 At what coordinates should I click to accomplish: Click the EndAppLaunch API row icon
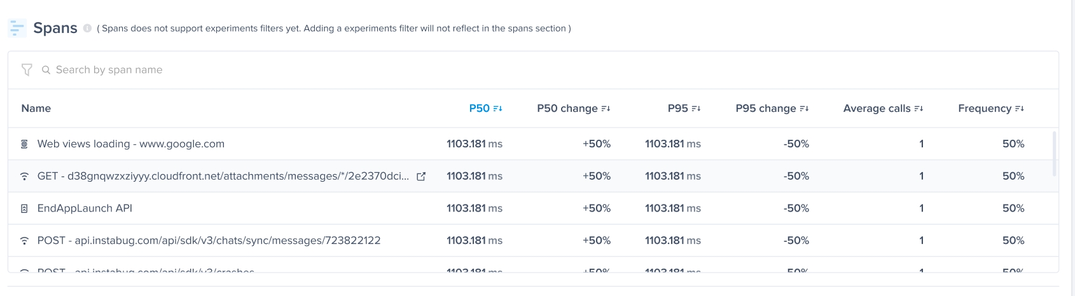(x=24, y=208)
